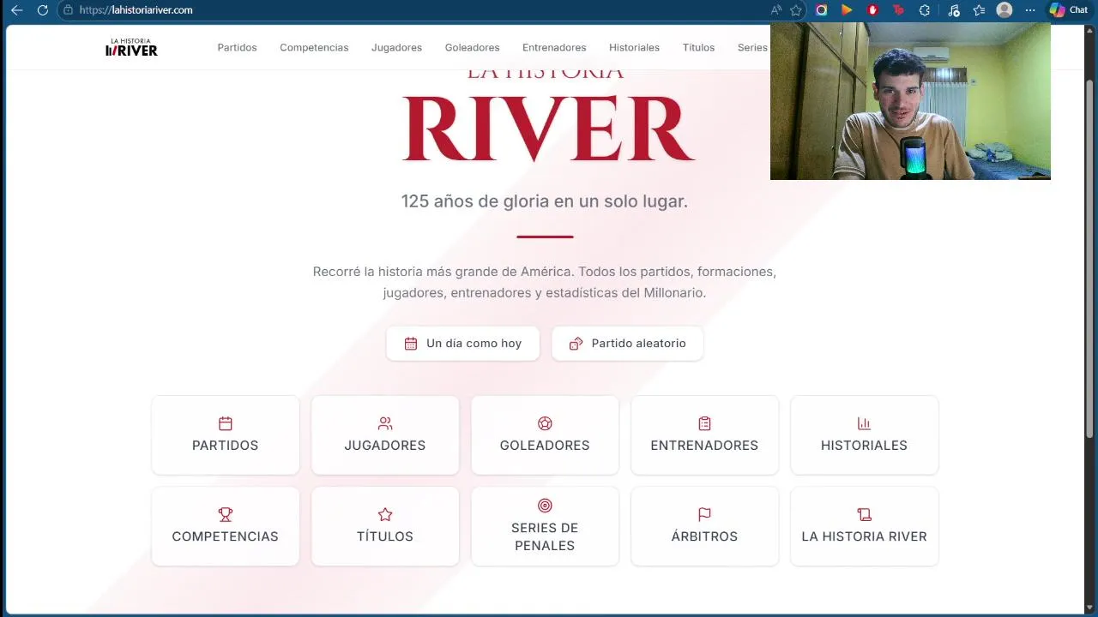This screenshot has width=1098, height=617.
Task: Open Entrenadores in the top navigation
Action: pyautogui.click(x=554, y=48)
